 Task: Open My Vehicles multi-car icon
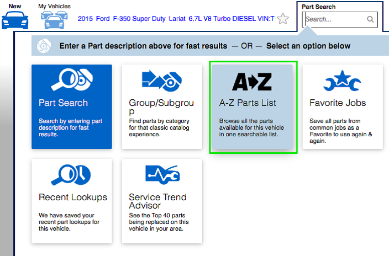point(54,21)
